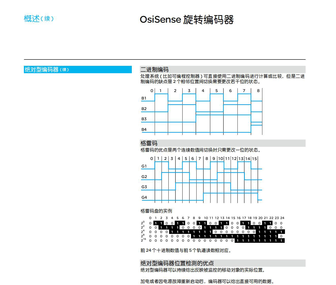Click column header 24 in the code disc table
This screenshot has height=285, width=336.
point(282,218)
